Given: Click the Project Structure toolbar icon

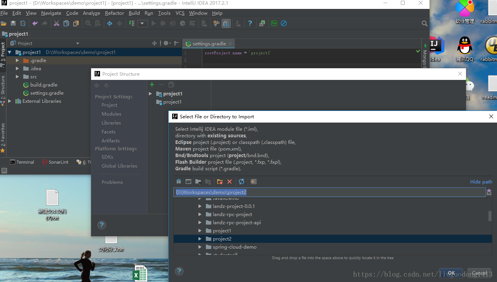Looking at the screenshot, I should tap(226, 24).
